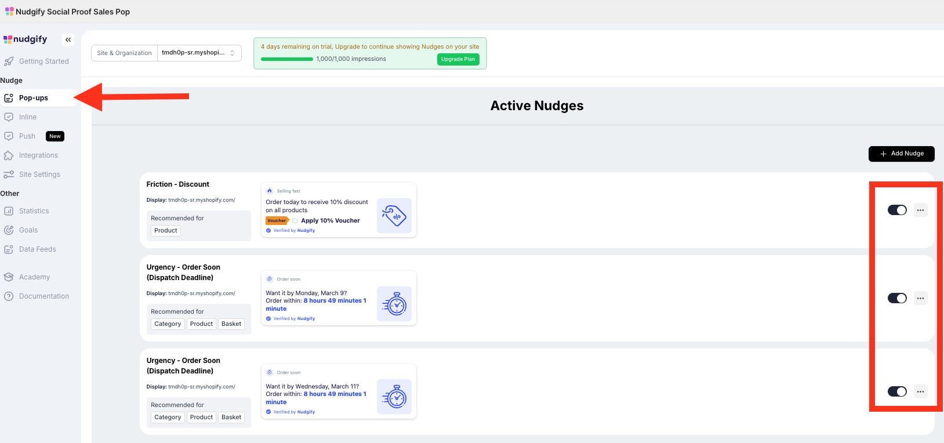Open the Push nudges section

click(27, 136)
